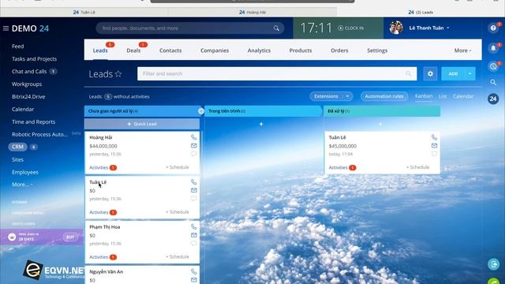Click comment icon on Hoàng Hải card
Viewport: 505px width, 284px height.
tap(193, 154)
